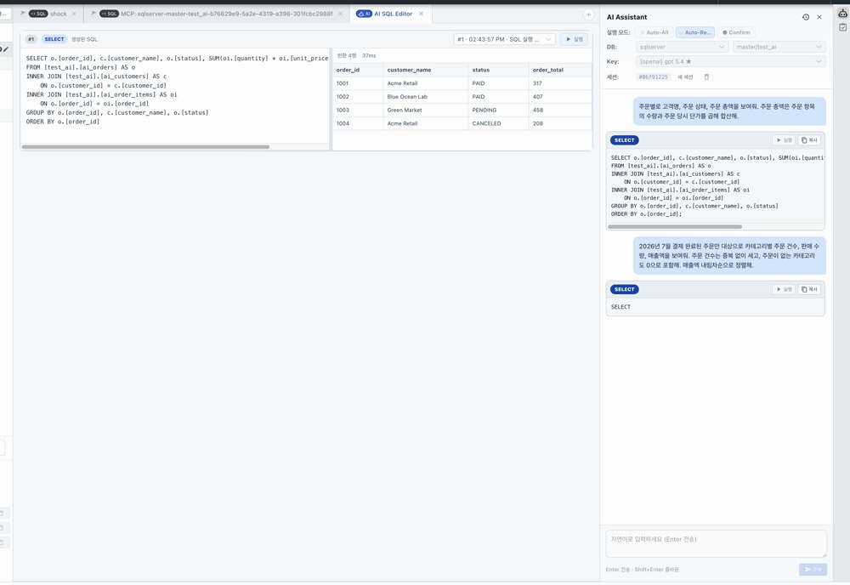Run the second assistant SELECT block
This screenshot has height=585, width=850.
point(784,289)
